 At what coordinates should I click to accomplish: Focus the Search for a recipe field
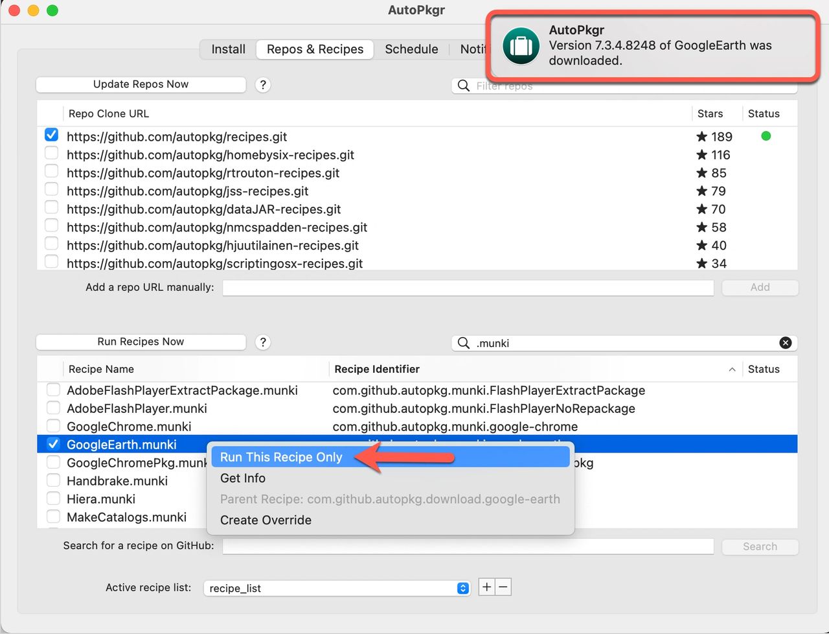tap(468, 546)
